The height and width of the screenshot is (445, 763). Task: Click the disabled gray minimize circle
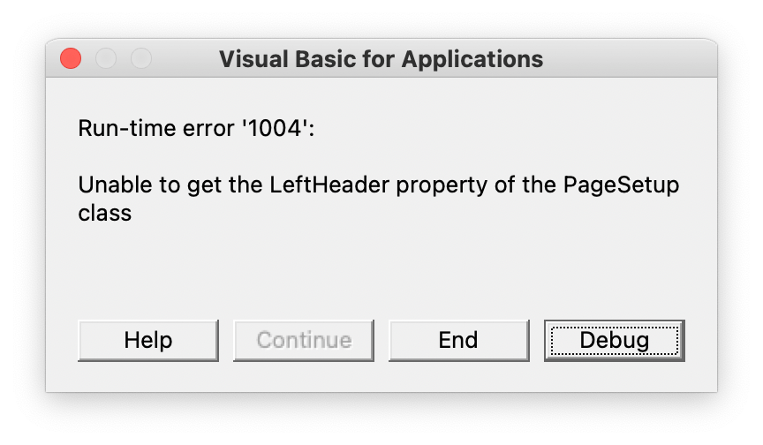(x=106, y=58)
